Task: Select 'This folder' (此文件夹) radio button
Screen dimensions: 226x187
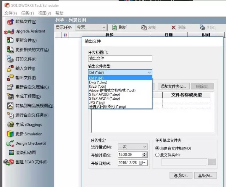Action: tap(157, 155)
